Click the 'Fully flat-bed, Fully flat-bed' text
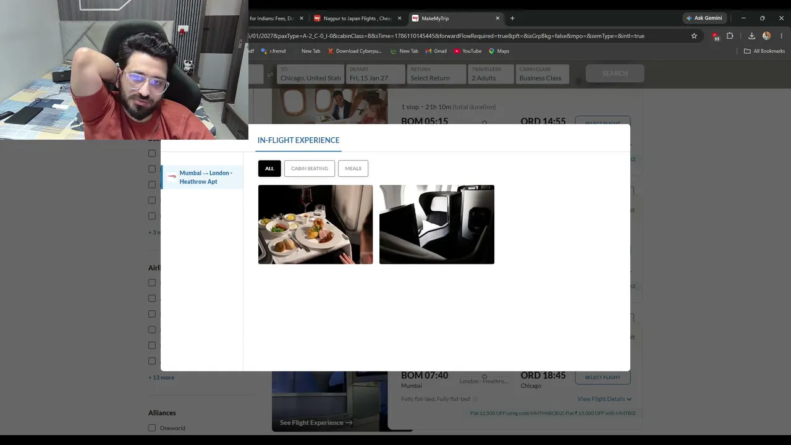The width and height of the screenshot is (791, 445). coord(436,399)
